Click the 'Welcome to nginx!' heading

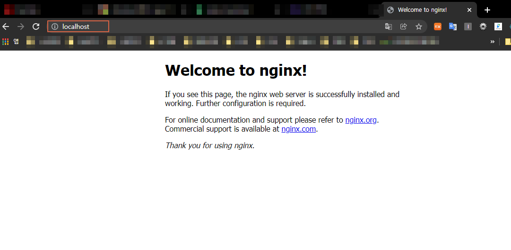click(x=236, y=70)
